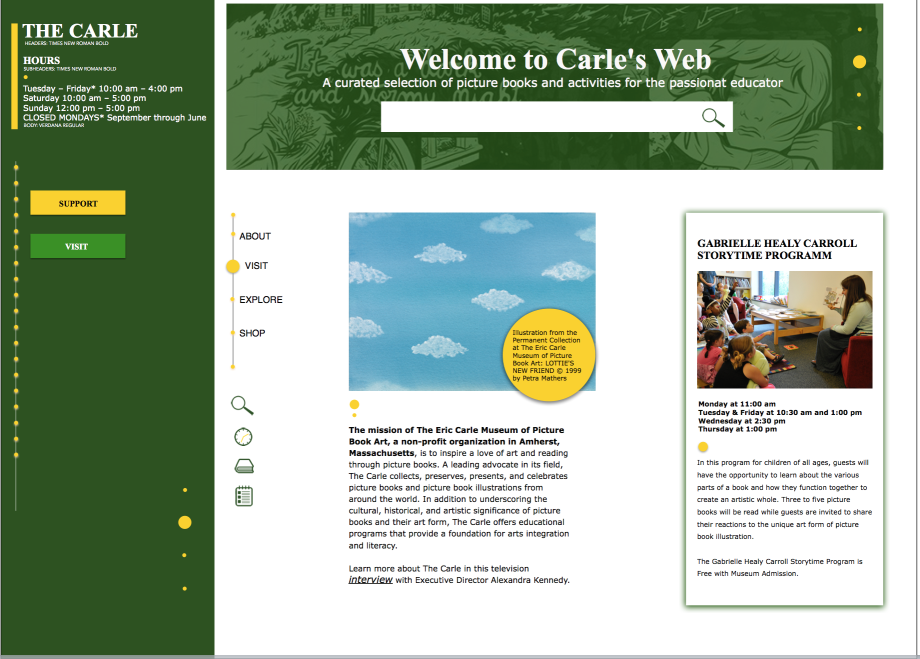The height and width of the screenshot is (659, 920).
Task: Open the SHOP menu item
Action: pyautogui.click(x=252, y=333)
